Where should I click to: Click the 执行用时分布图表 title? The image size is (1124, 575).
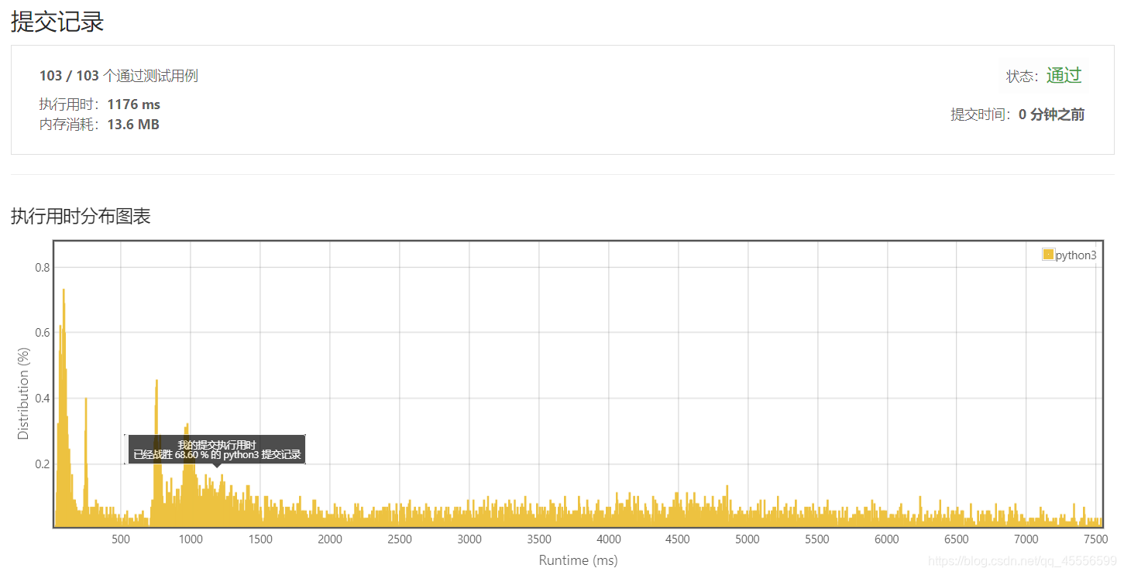(x=81, y=217)
